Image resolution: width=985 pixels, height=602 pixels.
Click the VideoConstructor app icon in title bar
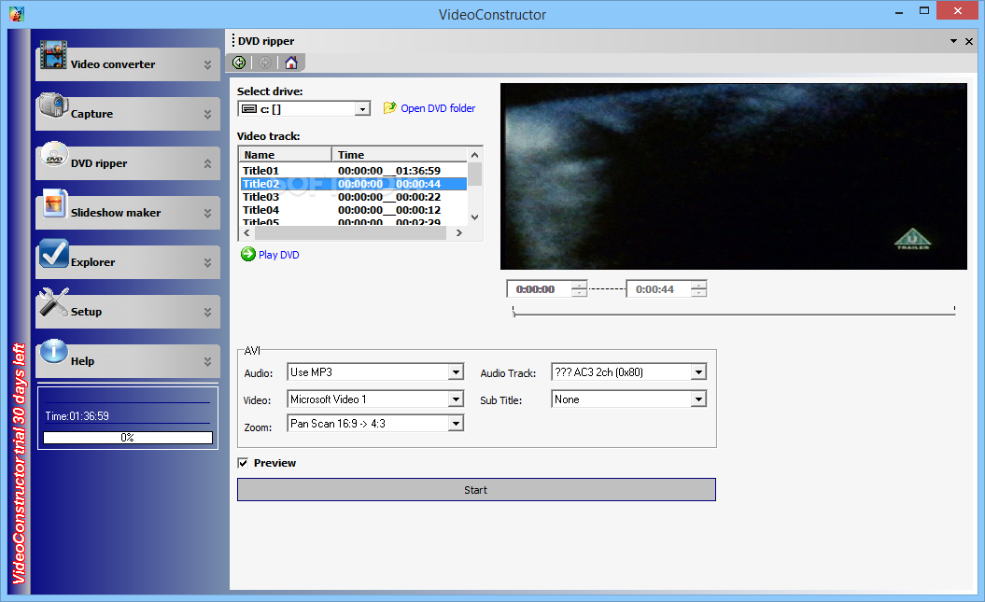point(17,14)
